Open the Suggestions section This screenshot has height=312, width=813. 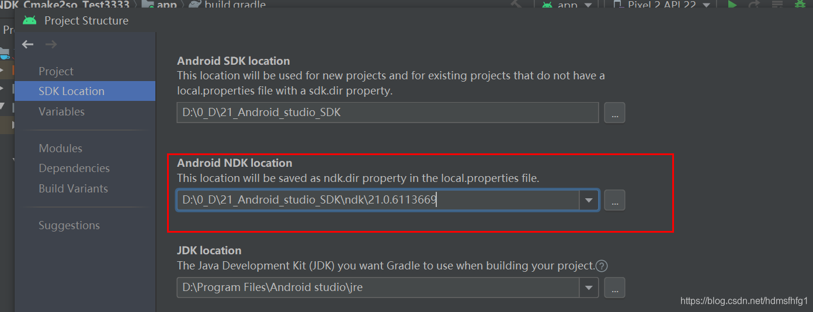[69, 225]
